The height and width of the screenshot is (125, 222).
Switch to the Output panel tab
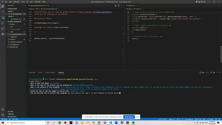click(x=40, y=73)
